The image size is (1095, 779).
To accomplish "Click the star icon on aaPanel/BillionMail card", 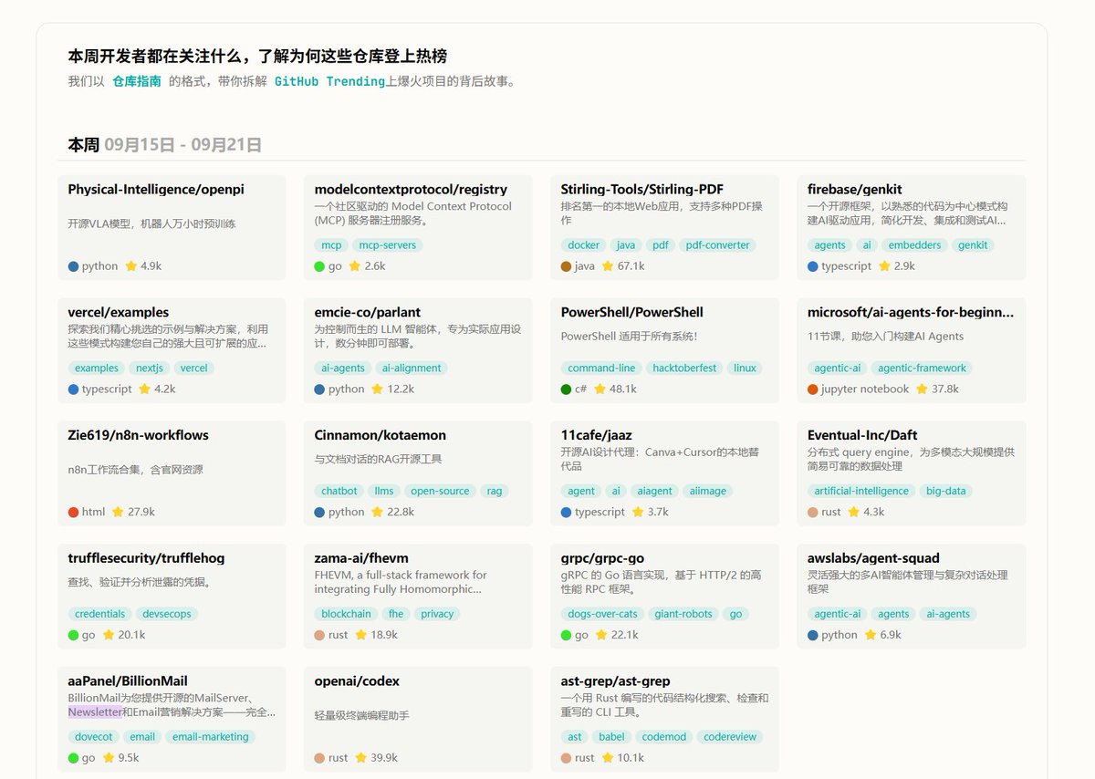I will point(108,758).
